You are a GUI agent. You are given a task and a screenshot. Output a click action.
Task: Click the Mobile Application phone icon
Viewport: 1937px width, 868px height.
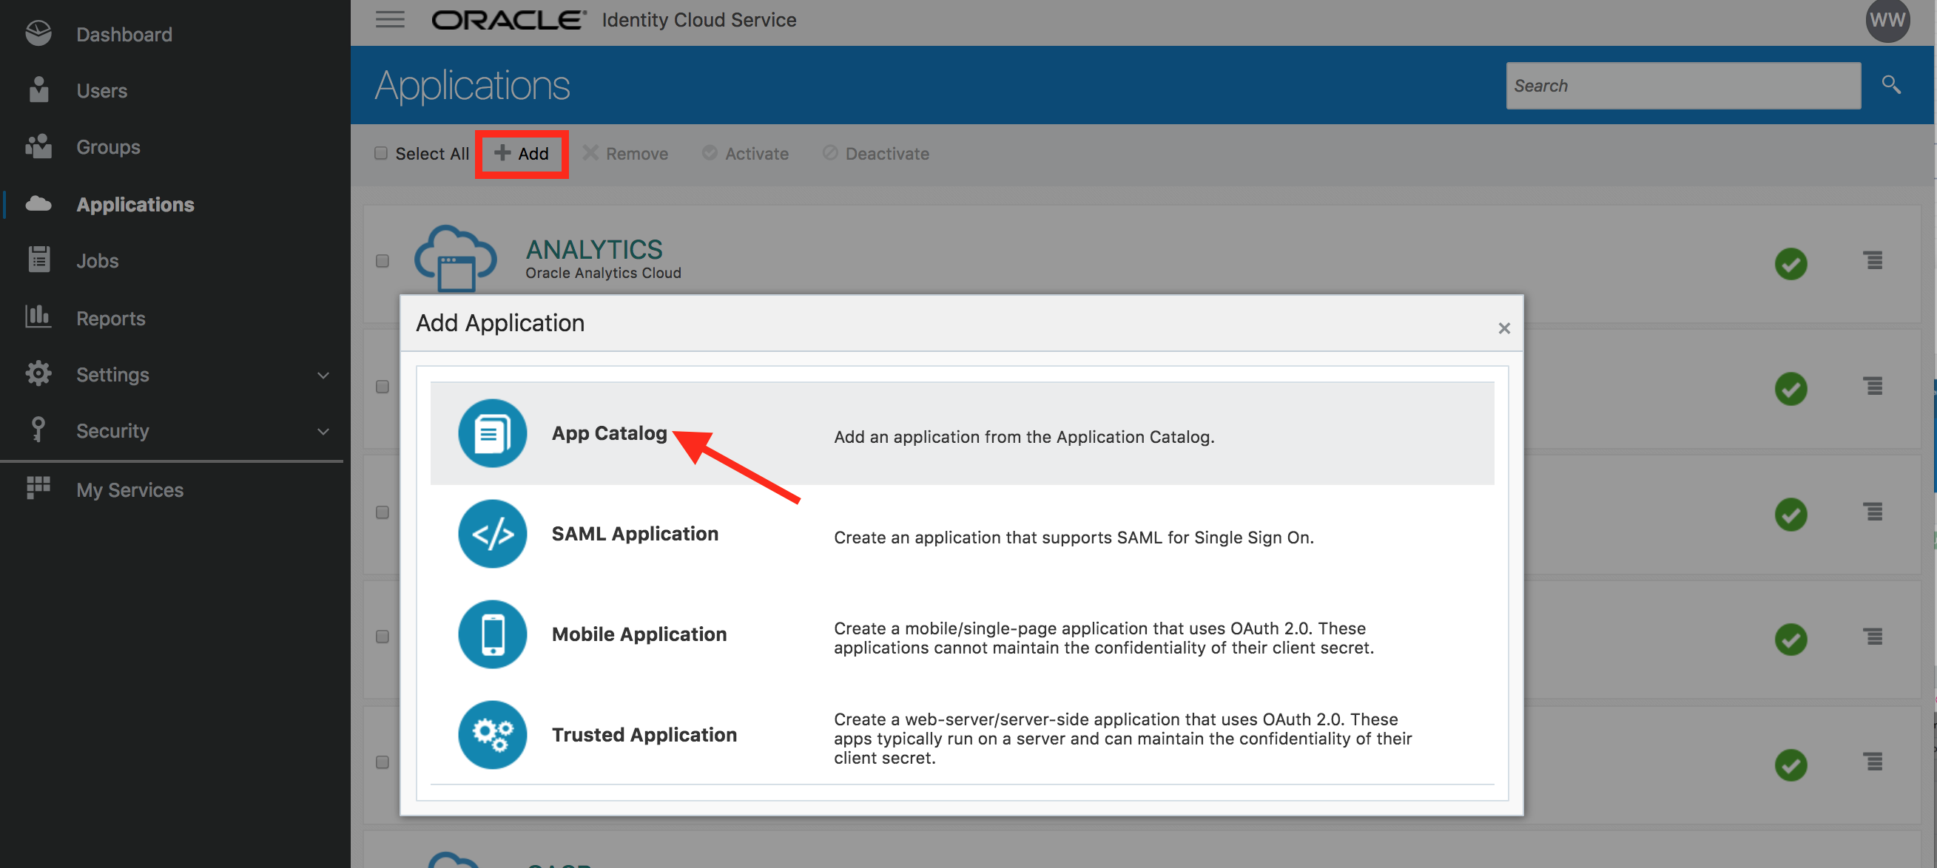click(493, 634)
